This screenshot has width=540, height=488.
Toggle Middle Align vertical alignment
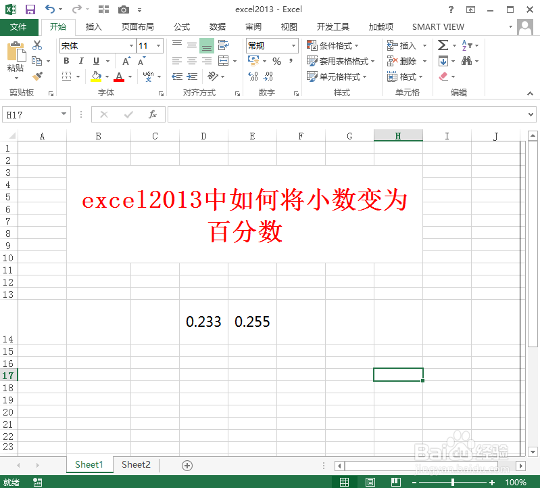[192, 45]
